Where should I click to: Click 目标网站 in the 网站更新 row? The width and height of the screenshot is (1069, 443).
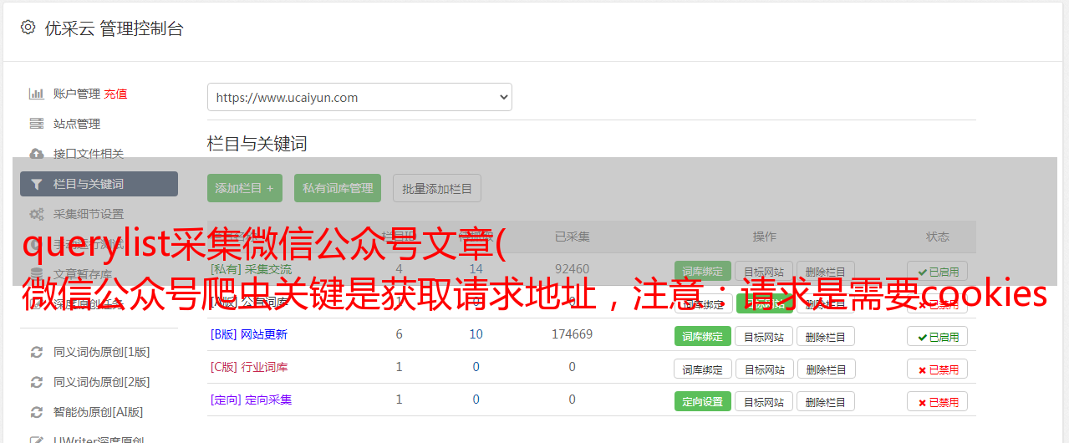click(x=764, y=336)
